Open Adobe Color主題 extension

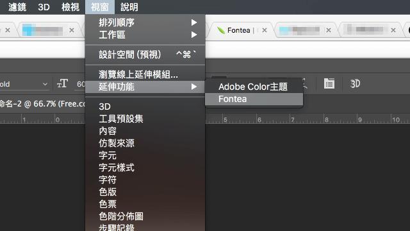click(254, 87)
